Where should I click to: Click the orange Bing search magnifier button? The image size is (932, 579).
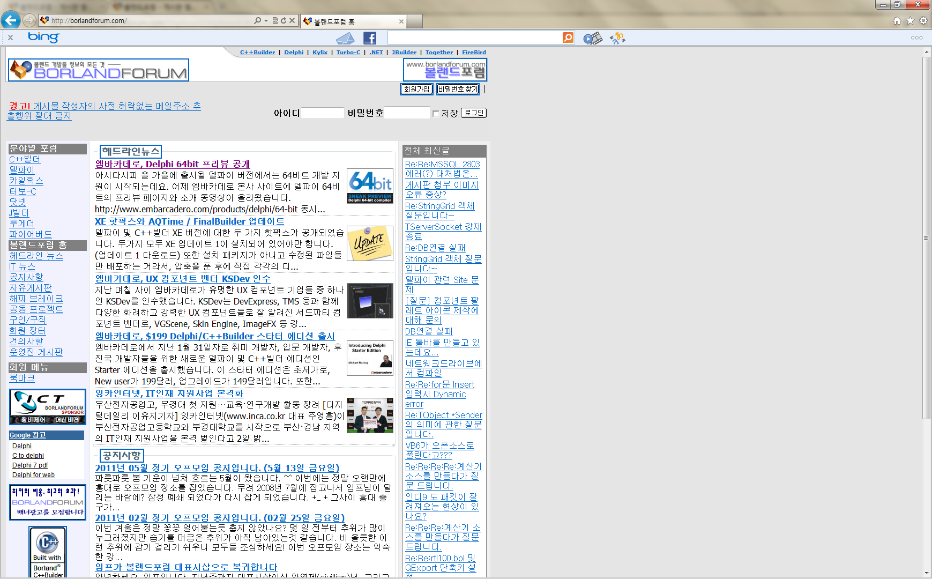[568, 38]
